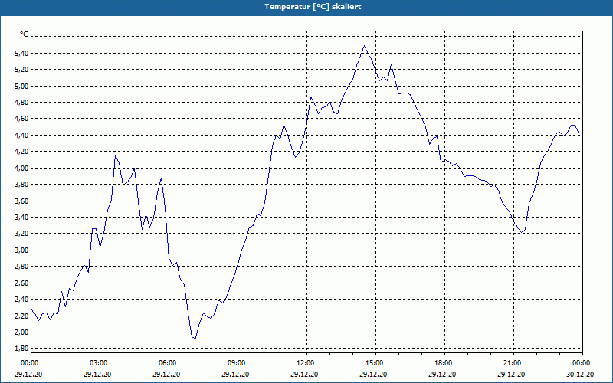
Task: Click the 21:00 time axis label
Action: point(513,363)
